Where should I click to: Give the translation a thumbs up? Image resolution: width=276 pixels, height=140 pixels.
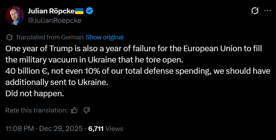pyautogui.click(x=74, y=110)
